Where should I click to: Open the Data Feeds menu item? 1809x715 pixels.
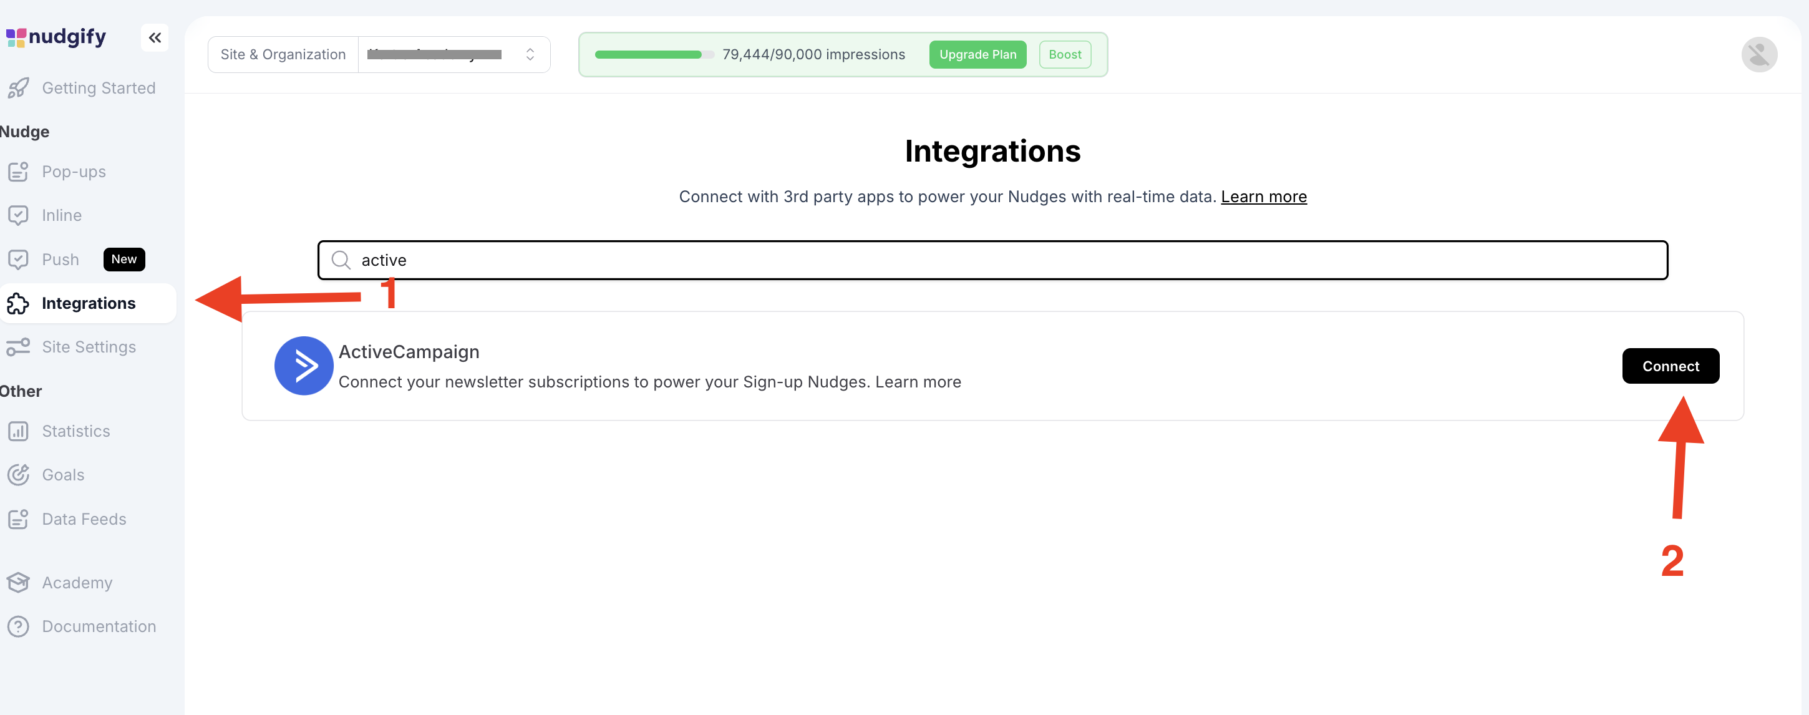point(84,519)
